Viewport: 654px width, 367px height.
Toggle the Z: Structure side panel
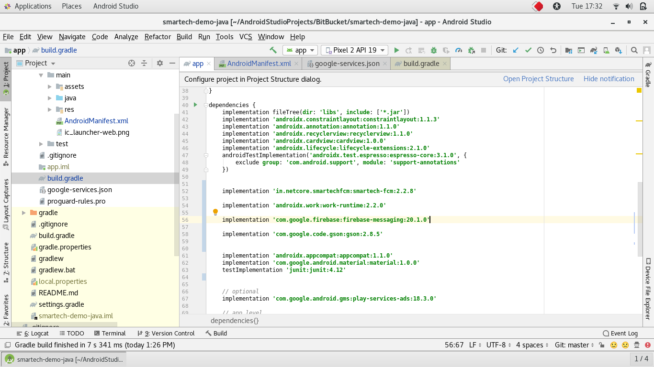[6, 262]
